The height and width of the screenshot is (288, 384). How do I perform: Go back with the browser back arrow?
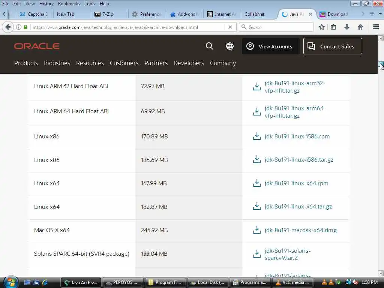[8, 27]
